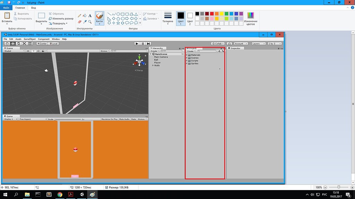Click the Create button in the Hierarchy
This screenshot has height=199, width=355.
[154, 51]
